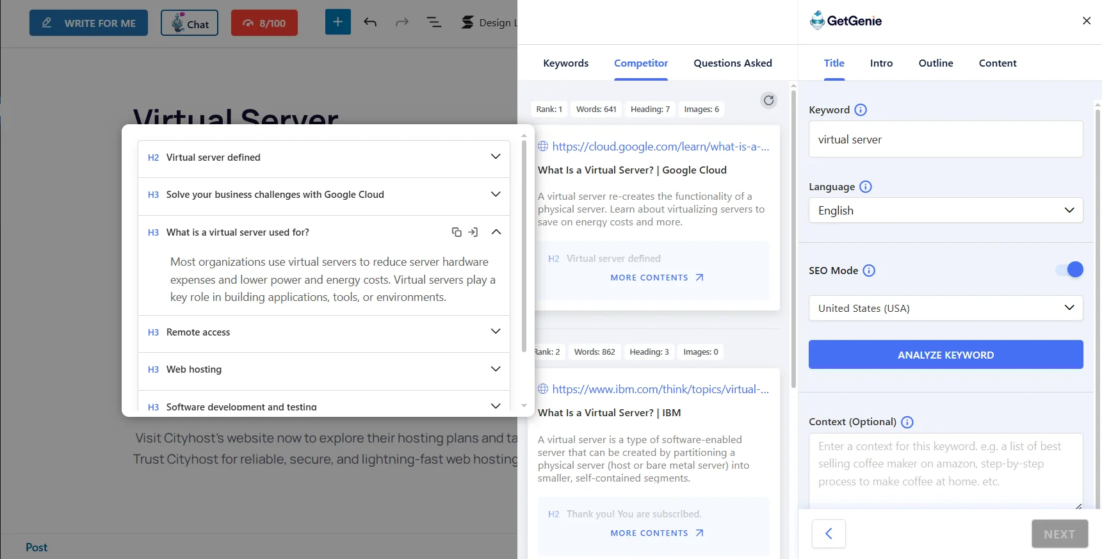Click the ANALYZE KEYWORD button
The height and width of the screenshot is (559, 1102).
point(946,355)
